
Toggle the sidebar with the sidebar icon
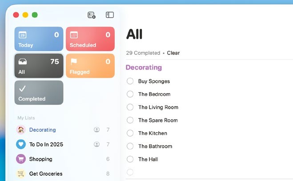coord(110,15)
